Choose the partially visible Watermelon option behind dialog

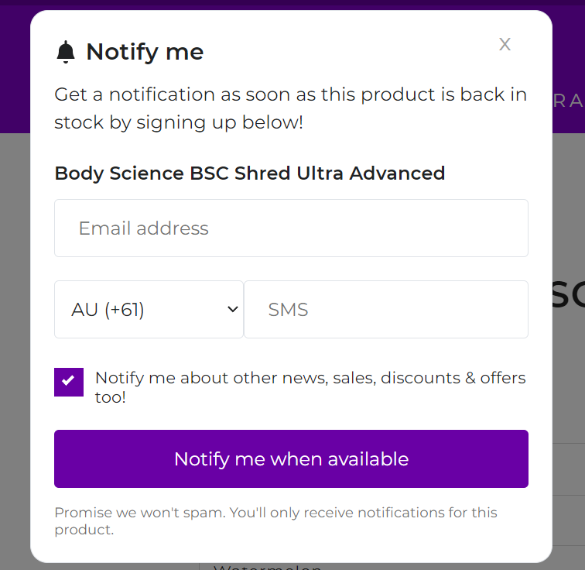click(x=268, y=567)
